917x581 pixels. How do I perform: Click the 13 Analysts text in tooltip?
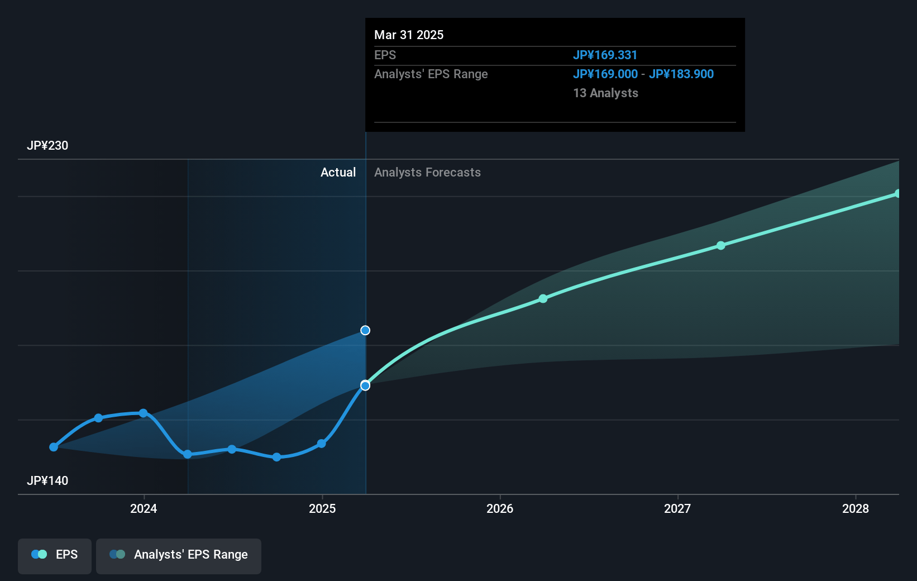pos(605,93)
